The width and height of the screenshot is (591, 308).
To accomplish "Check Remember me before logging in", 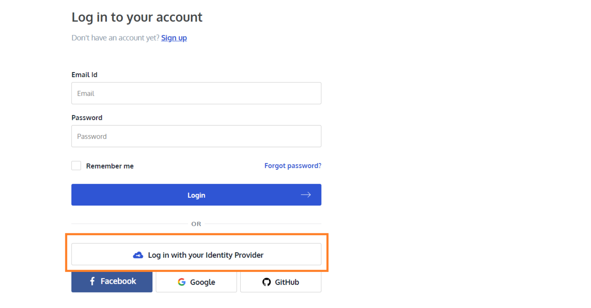I will click(76, 165).
